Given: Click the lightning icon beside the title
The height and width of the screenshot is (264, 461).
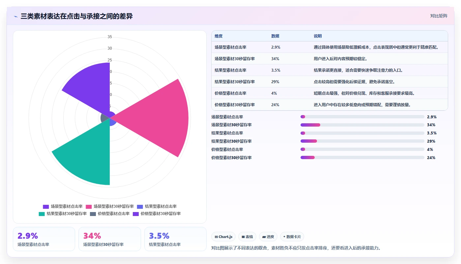Looking at the screenshot, I should tap(16, 16).
